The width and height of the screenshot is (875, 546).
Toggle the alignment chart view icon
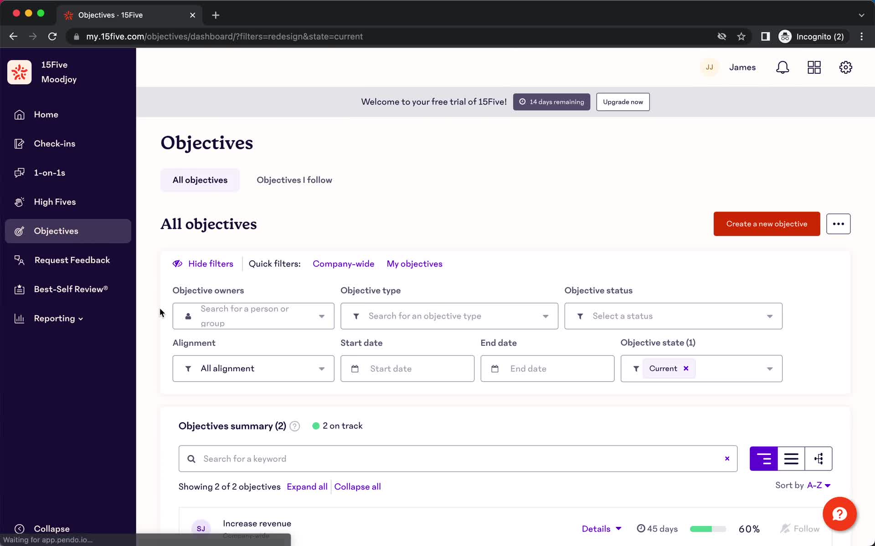point(818,459)
